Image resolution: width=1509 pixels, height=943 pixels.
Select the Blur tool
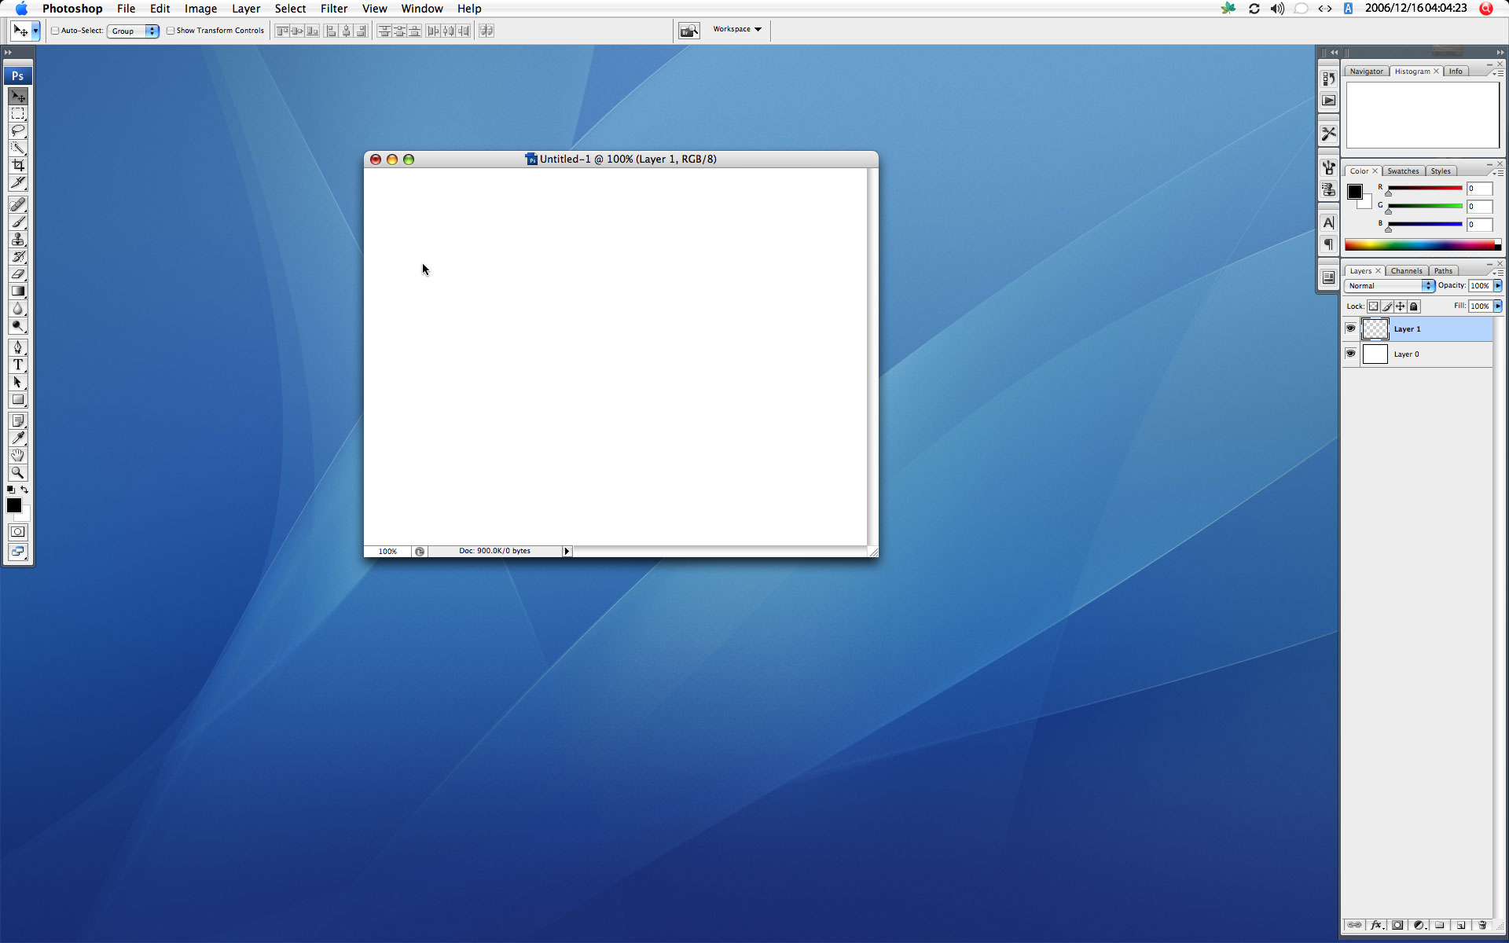coord(18,309)
